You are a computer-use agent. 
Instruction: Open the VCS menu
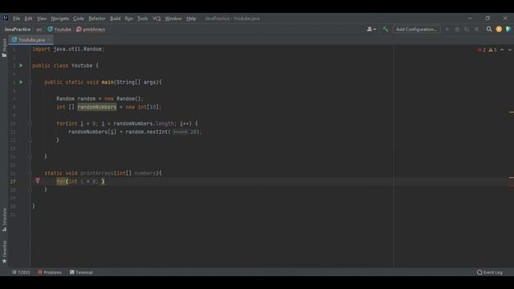click(157, 18)
